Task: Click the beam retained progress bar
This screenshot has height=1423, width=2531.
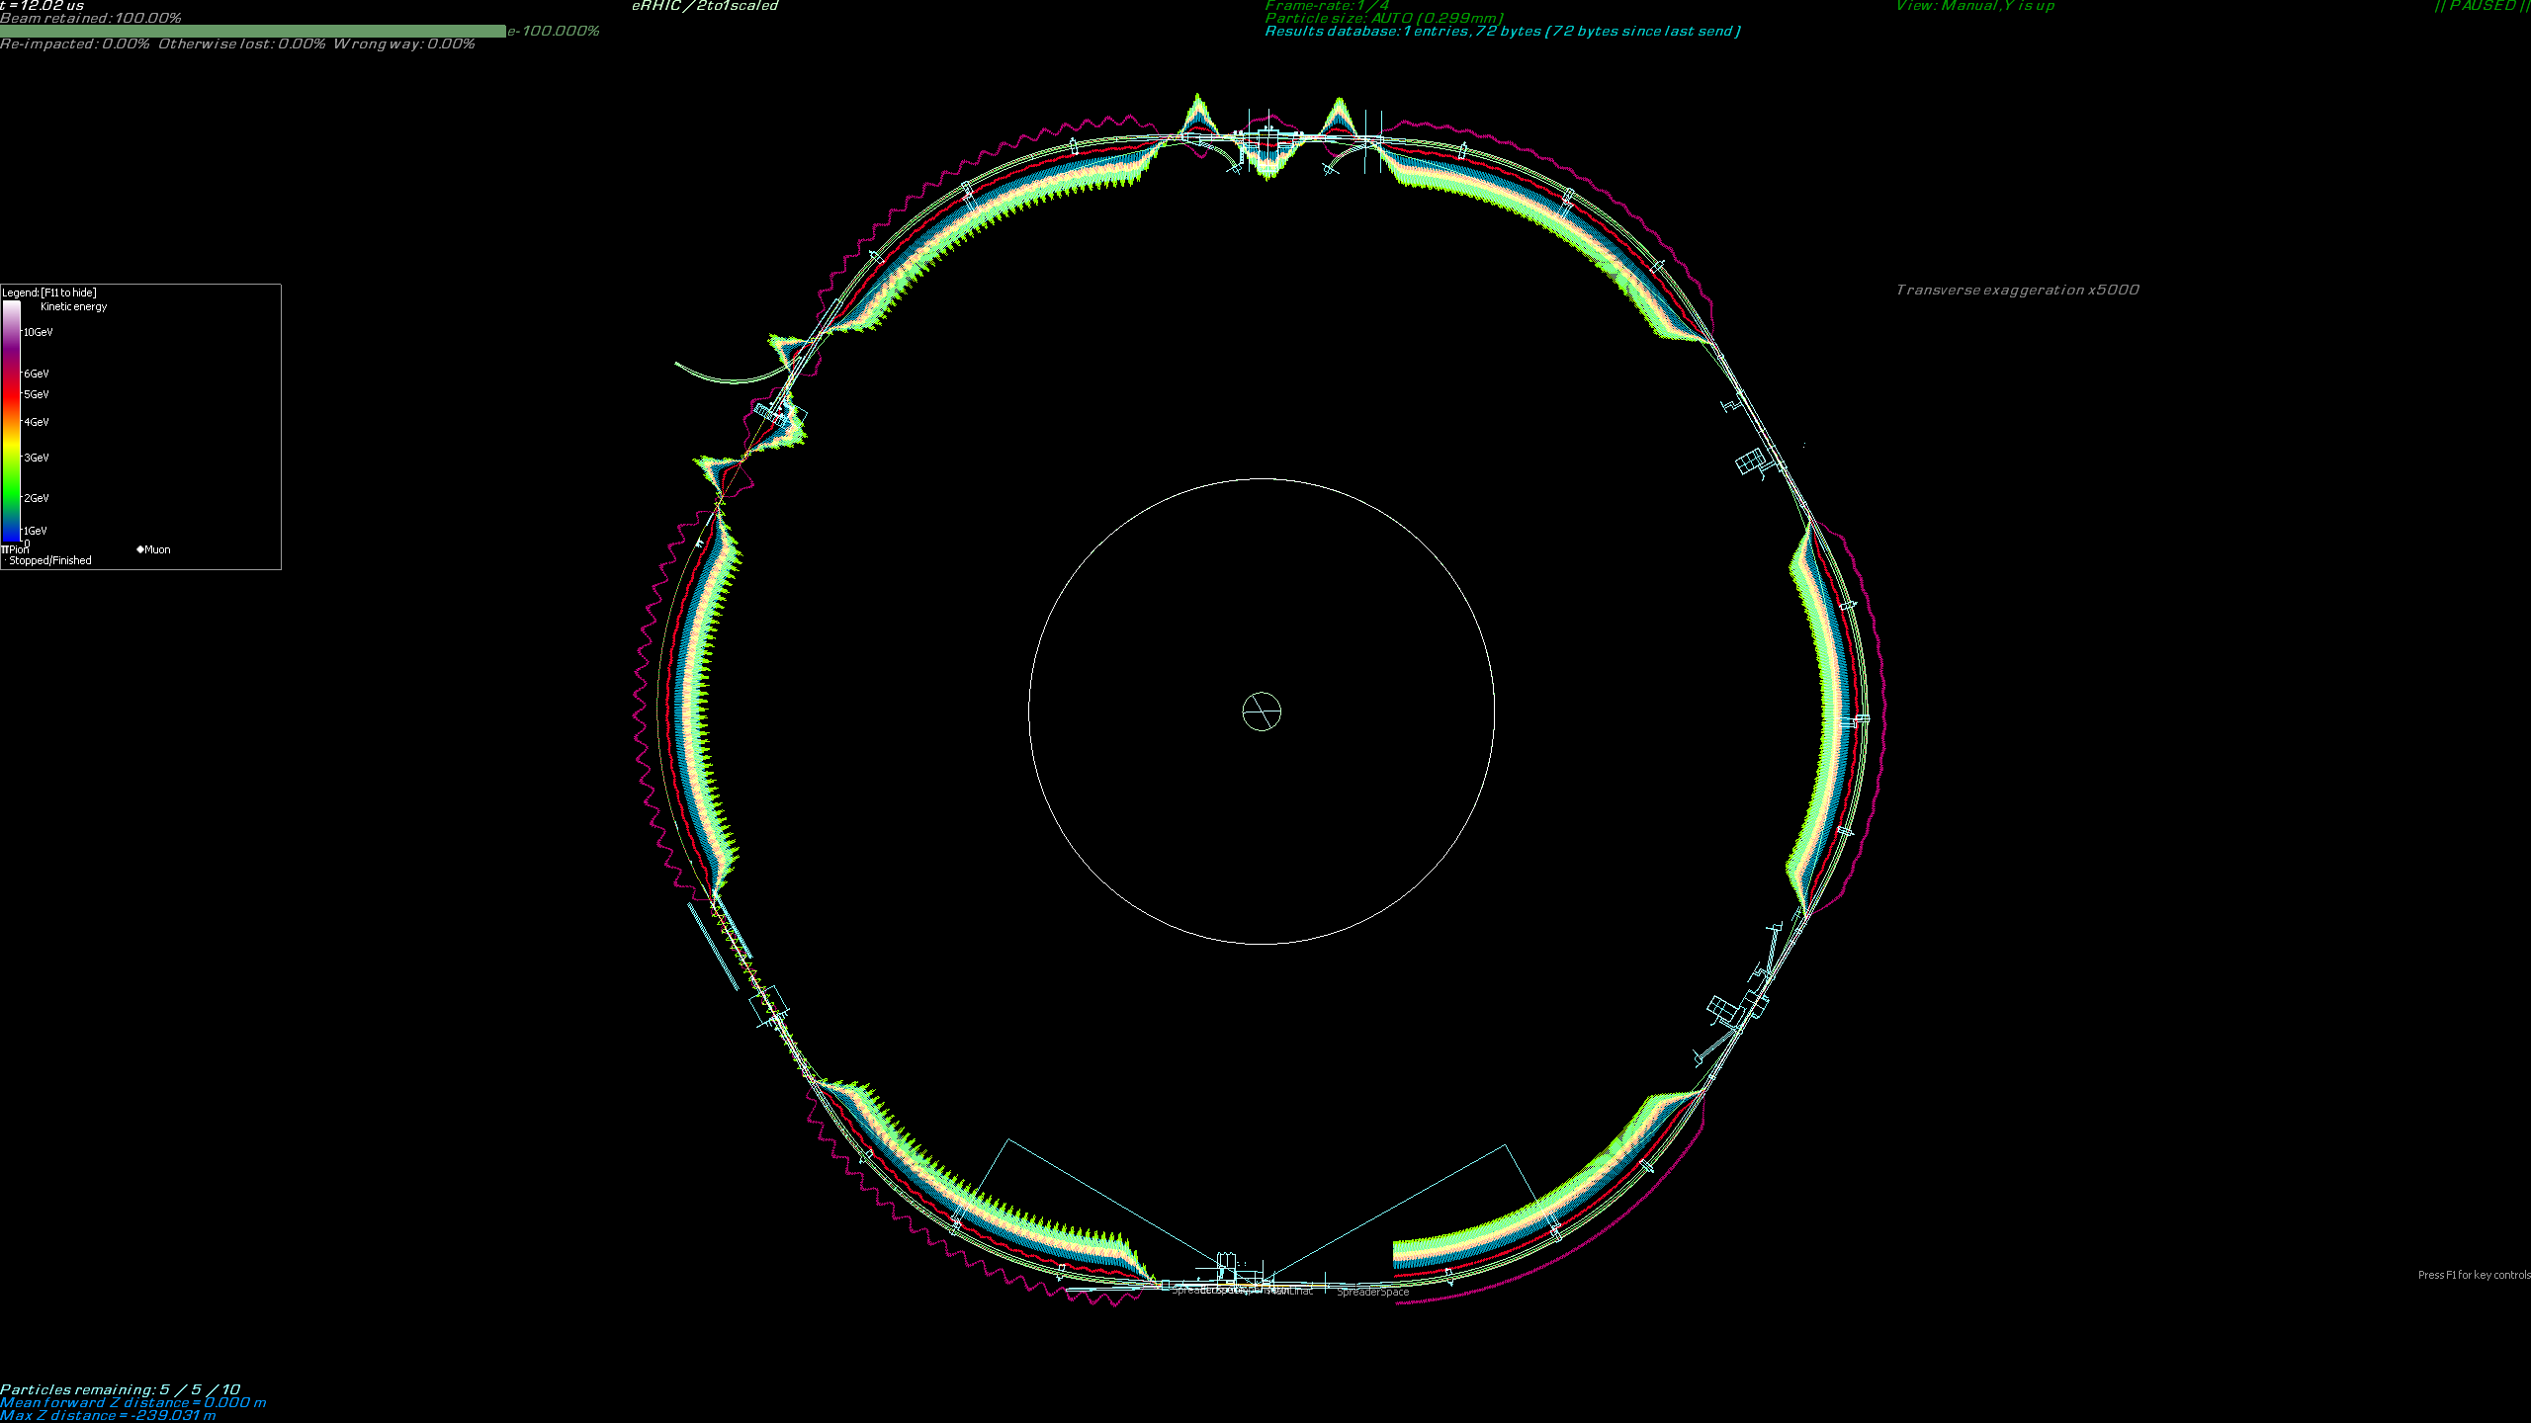Action: tap(252, 32)
